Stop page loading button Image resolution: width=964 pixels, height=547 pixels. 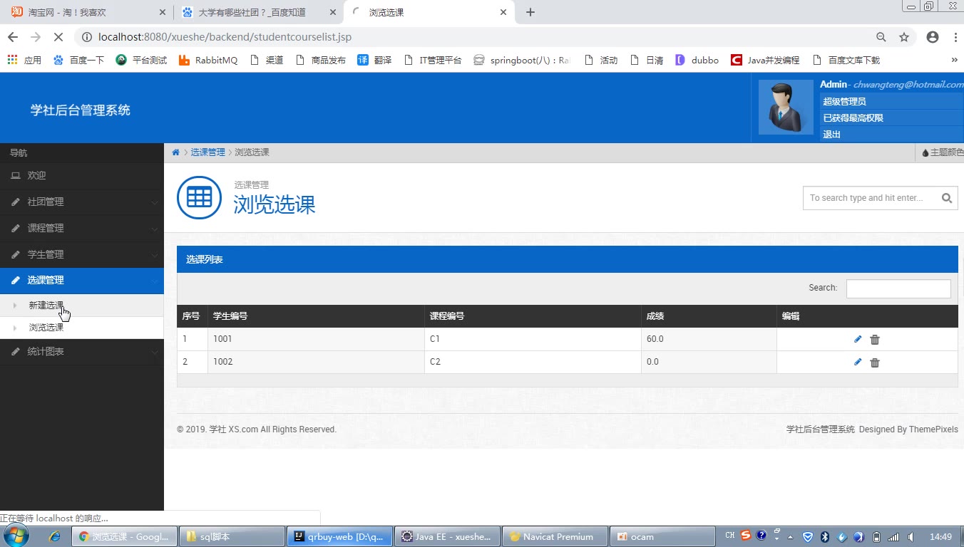[59, 37]
